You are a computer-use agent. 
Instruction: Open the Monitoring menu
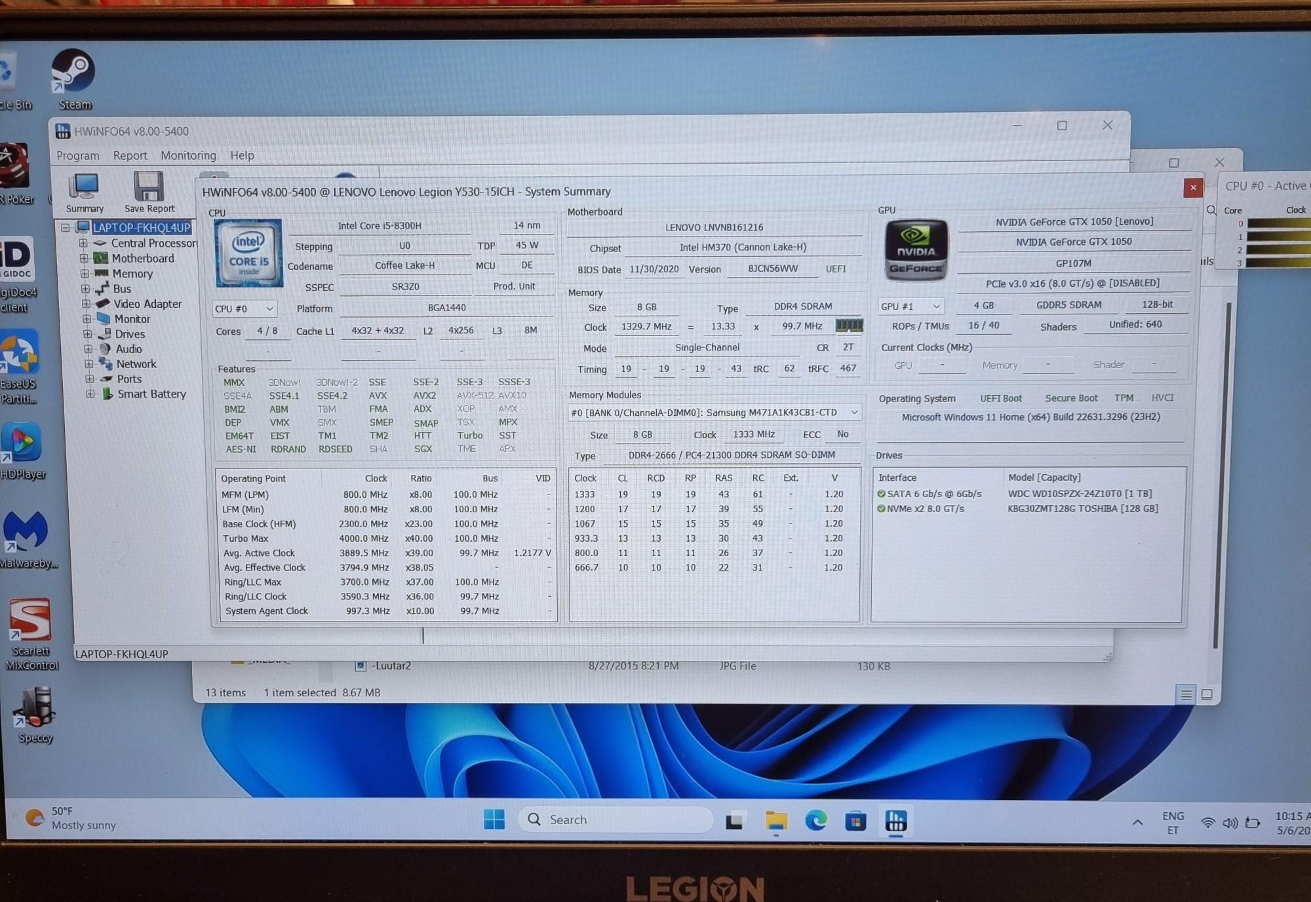pos(188,155)
